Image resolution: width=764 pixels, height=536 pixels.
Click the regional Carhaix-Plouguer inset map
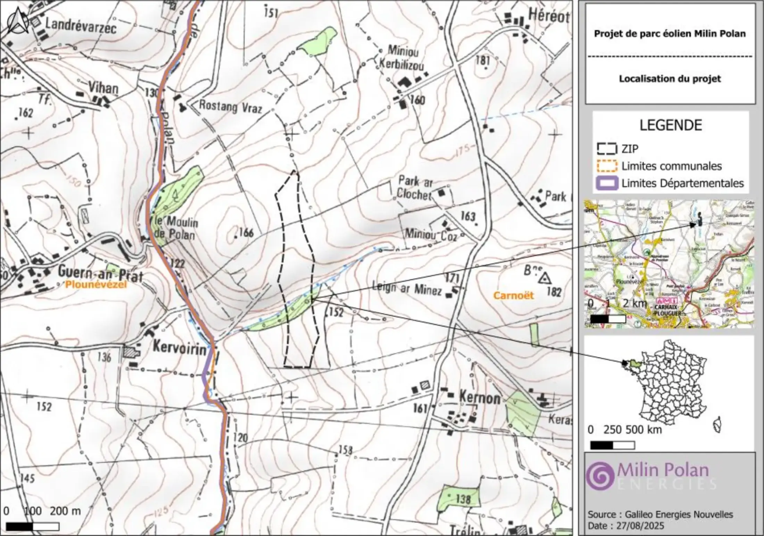click(669, 264)
